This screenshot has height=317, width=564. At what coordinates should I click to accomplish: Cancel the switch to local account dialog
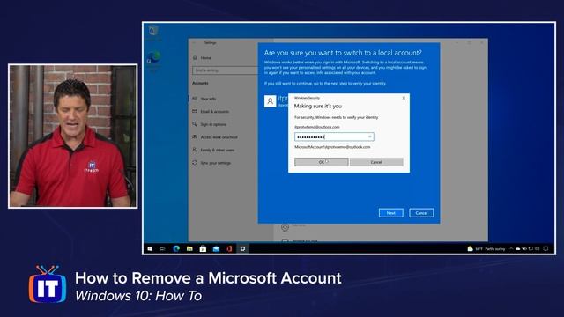coord(421,213)
